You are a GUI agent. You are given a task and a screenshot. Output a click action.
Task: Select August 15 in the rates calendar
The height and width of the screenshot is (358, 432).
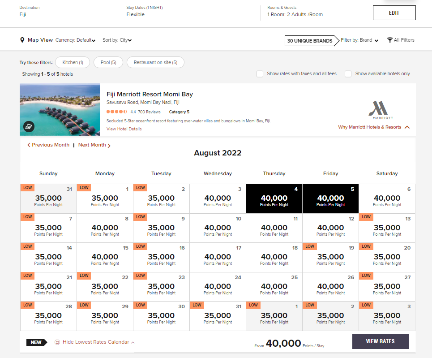105,257
